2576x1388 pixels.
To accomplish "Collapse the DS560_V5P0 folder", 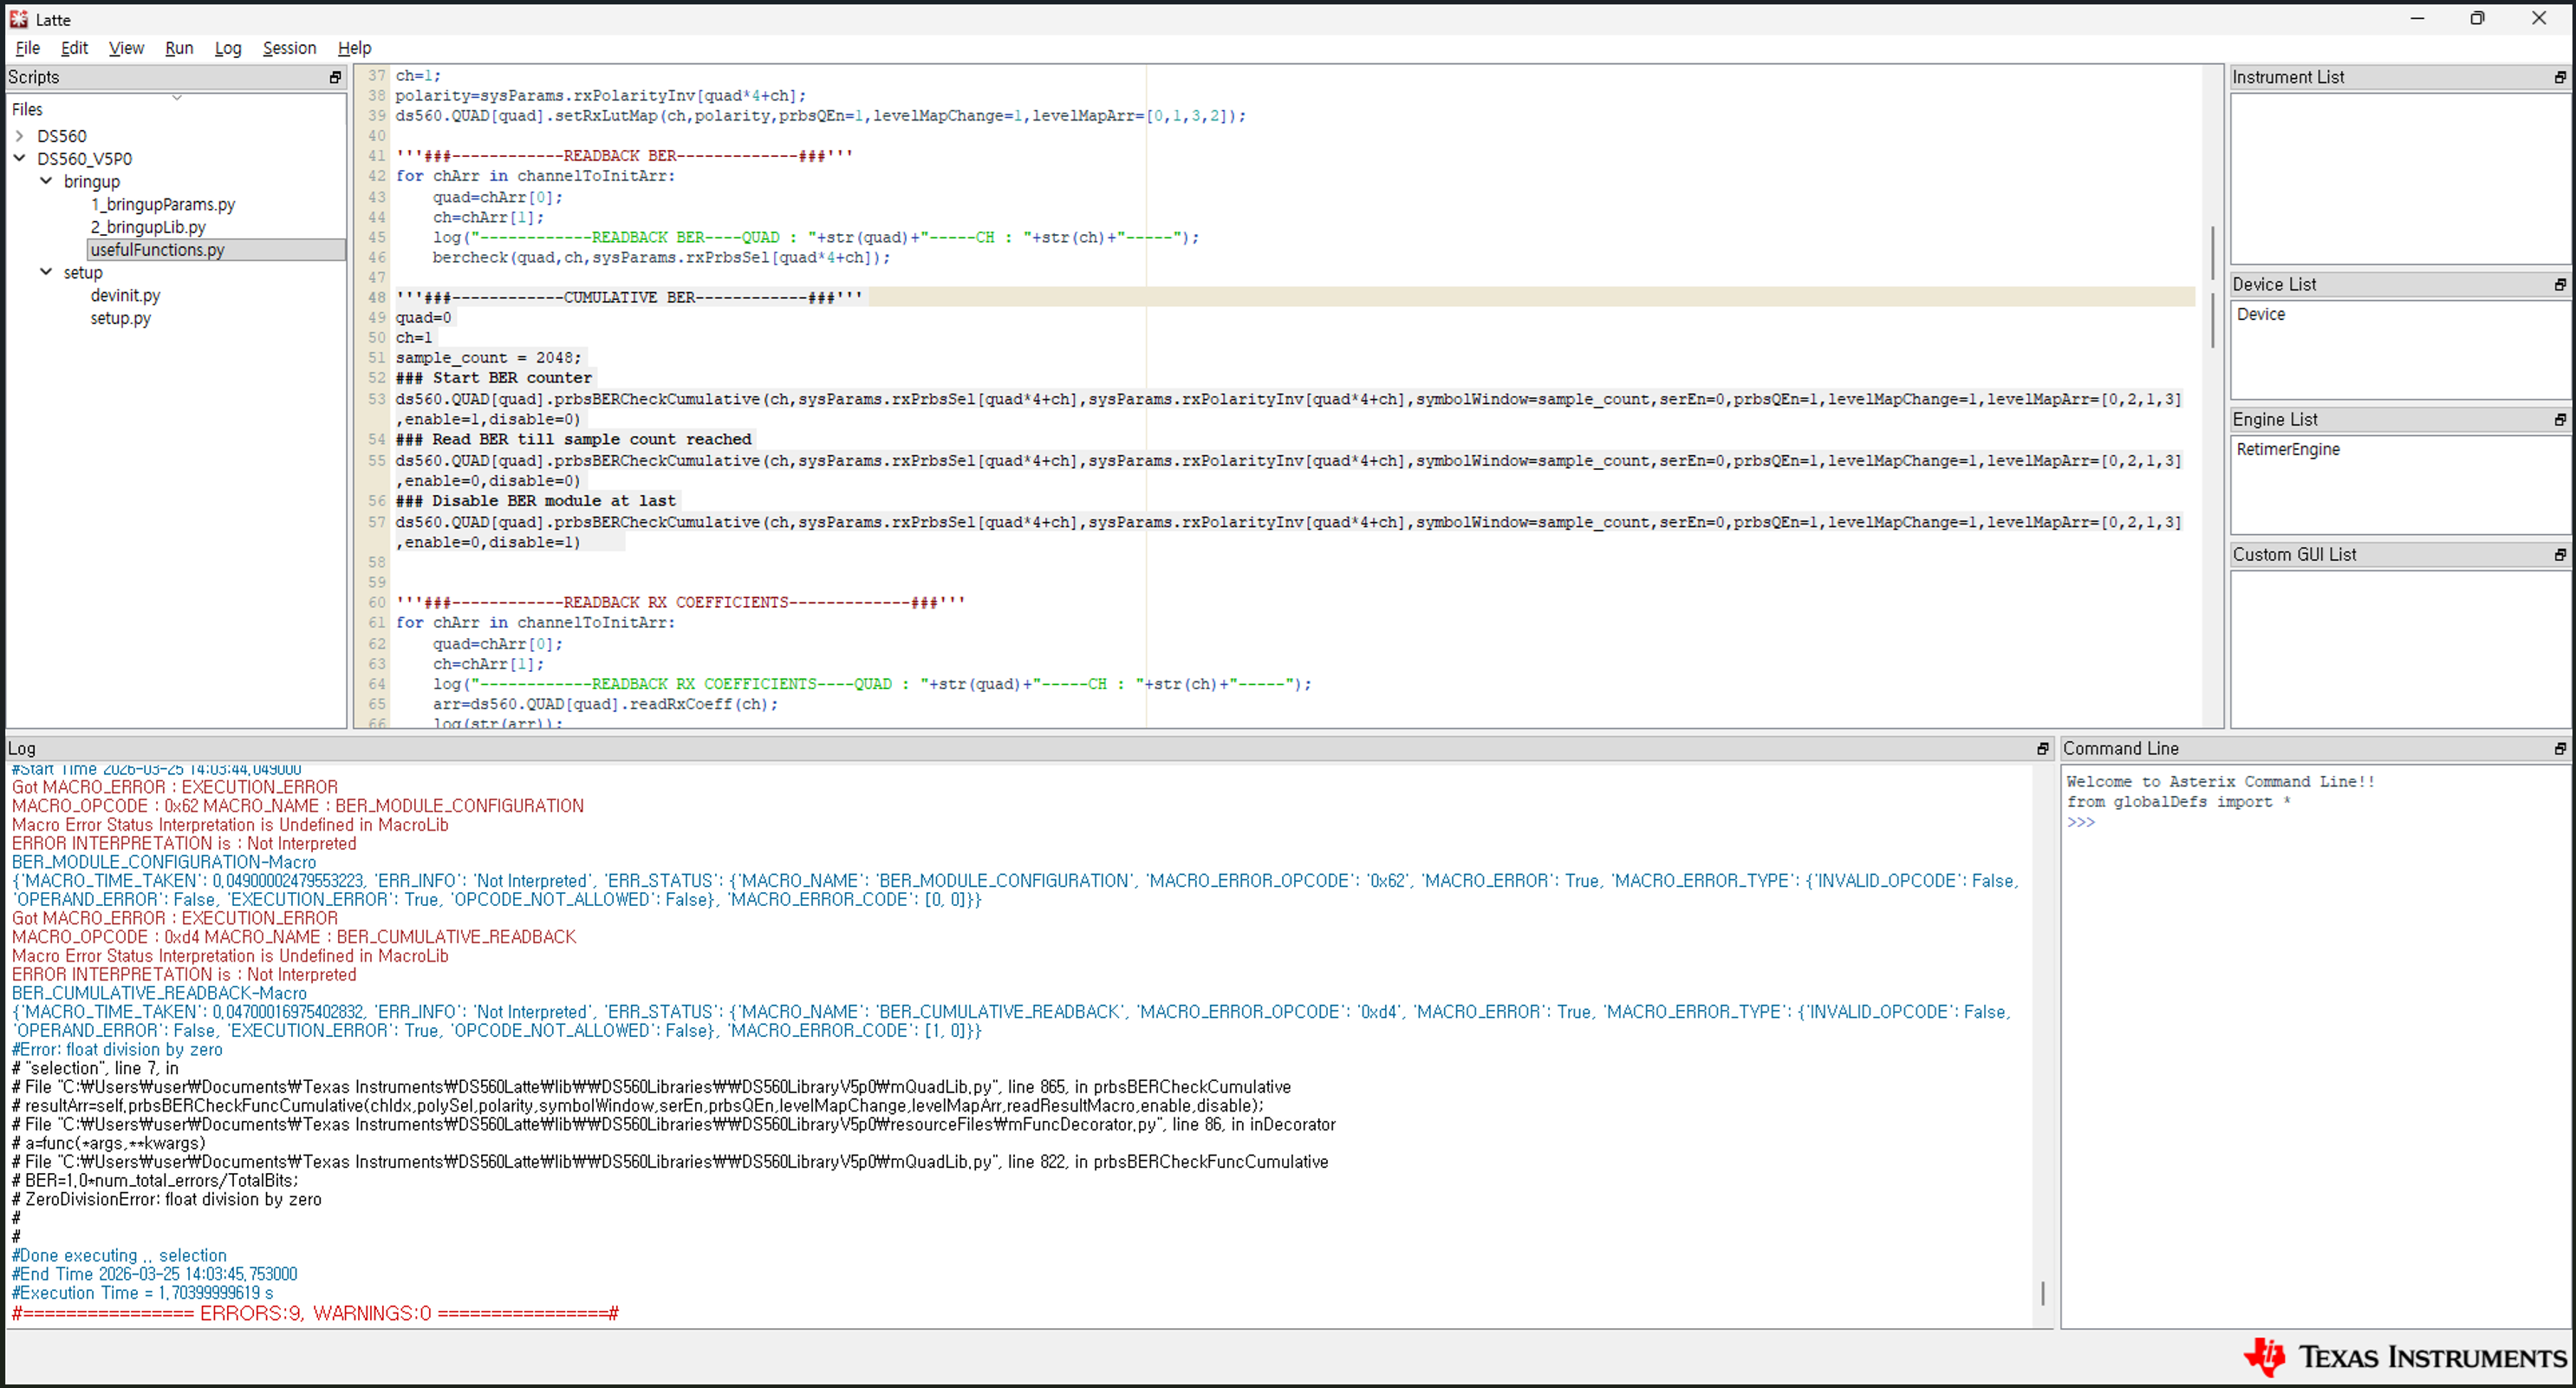I will pyautogui.click(x=20, y=158).
